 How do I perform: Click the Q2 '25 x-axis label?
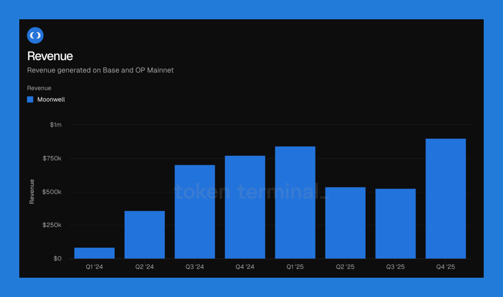point(345,267)
